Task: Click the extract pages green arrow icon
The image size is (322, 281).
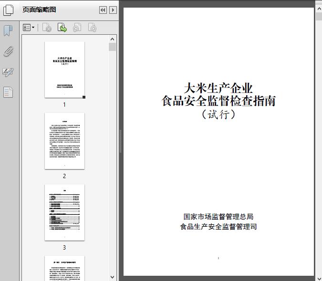Action: pos(62,28)
